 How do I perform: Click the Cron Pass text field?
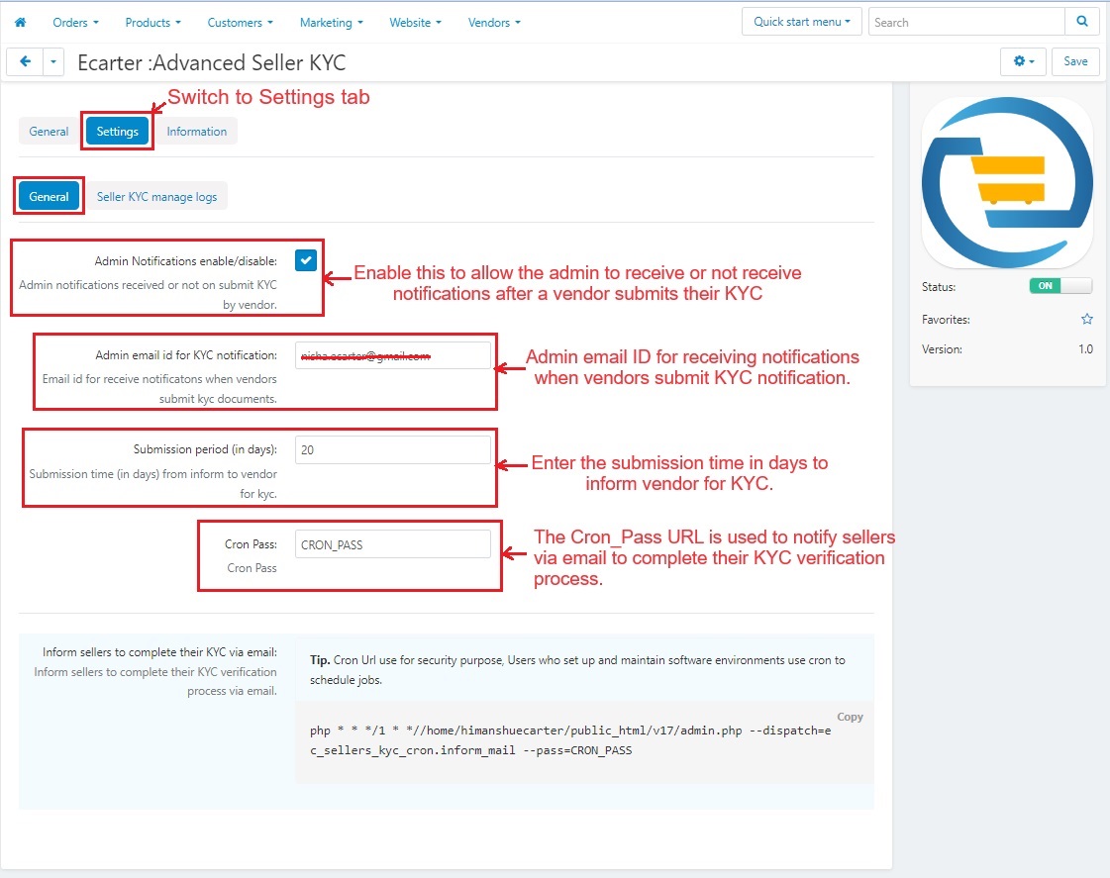[392, 544]
